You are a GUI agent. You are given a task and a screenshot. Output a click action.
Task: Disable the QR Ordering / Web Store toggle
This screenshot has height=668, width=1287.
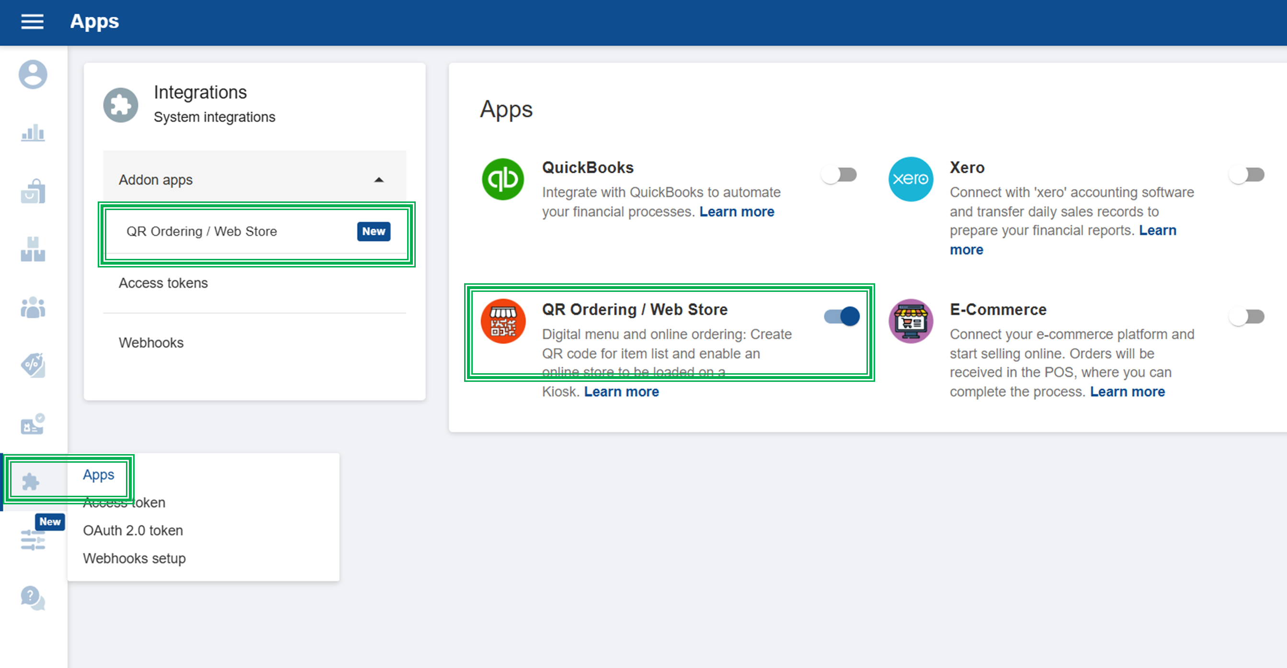[x=842, y=316]
